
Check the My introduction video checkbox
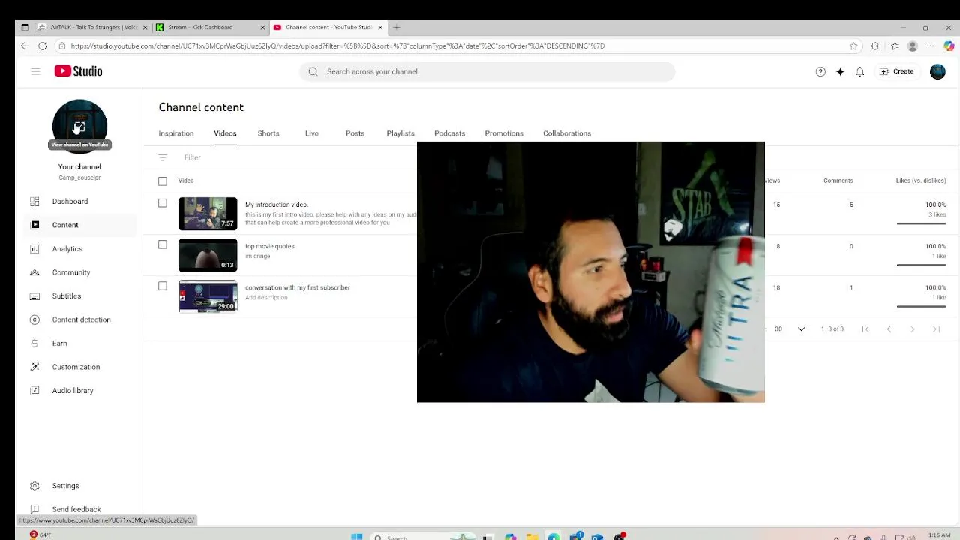point(163,203)
